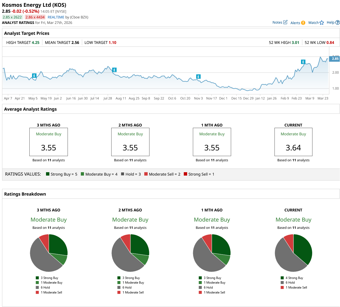340x307 pixels.
Task: Open Notes via the pencil icon
Action: (285, 22)
